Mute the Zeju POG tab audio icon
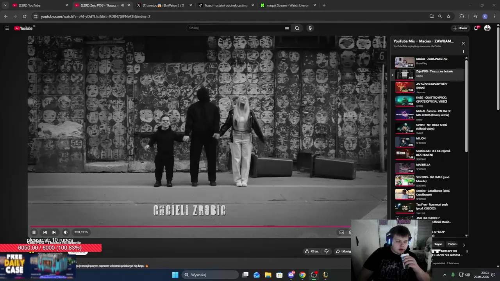 (x=123, y=5)
